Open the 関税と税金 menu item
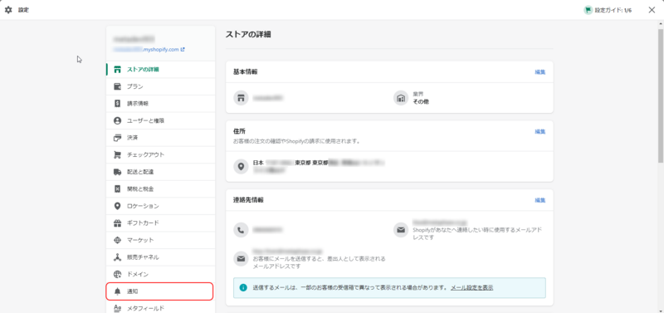The image size is (664, 313). click(x=161, y=189)
